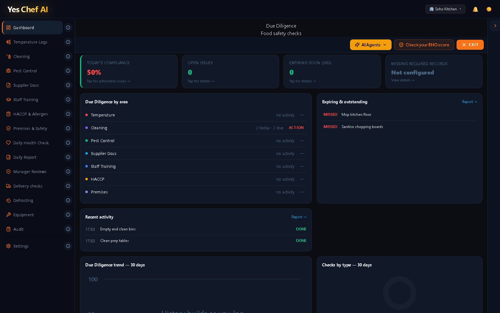Open Supplier Docs in the sidebar
This screenshot has width=500, height=313.
click(32, 85)
